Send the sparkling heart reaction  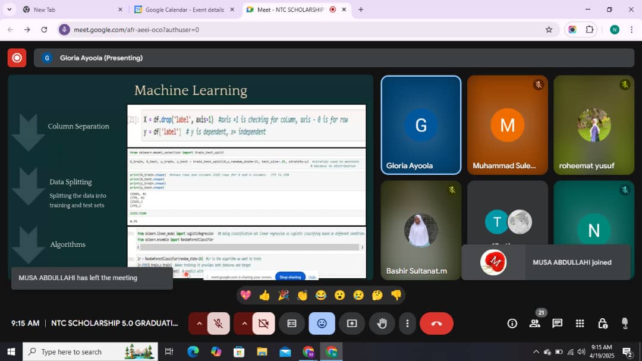246,295
